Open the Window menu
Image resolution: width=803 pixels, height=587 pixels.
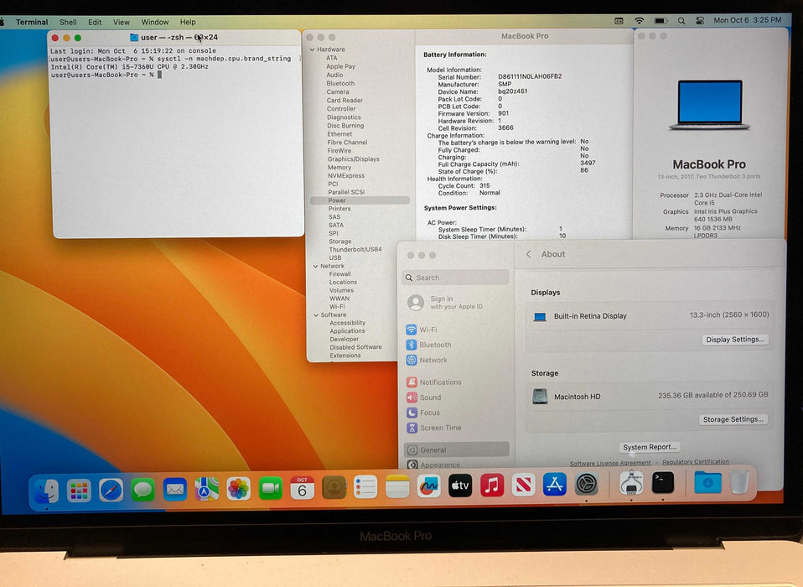click(x=155, y=22)
